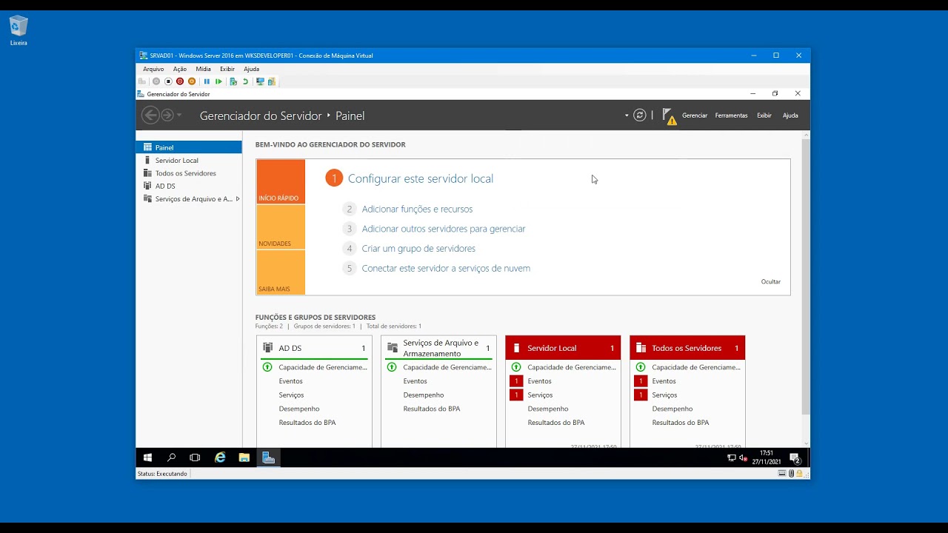Viewport: 948px width, 533px height.
Task: Select the NOVIDADES tile
Action: click(x=281, y=227)
